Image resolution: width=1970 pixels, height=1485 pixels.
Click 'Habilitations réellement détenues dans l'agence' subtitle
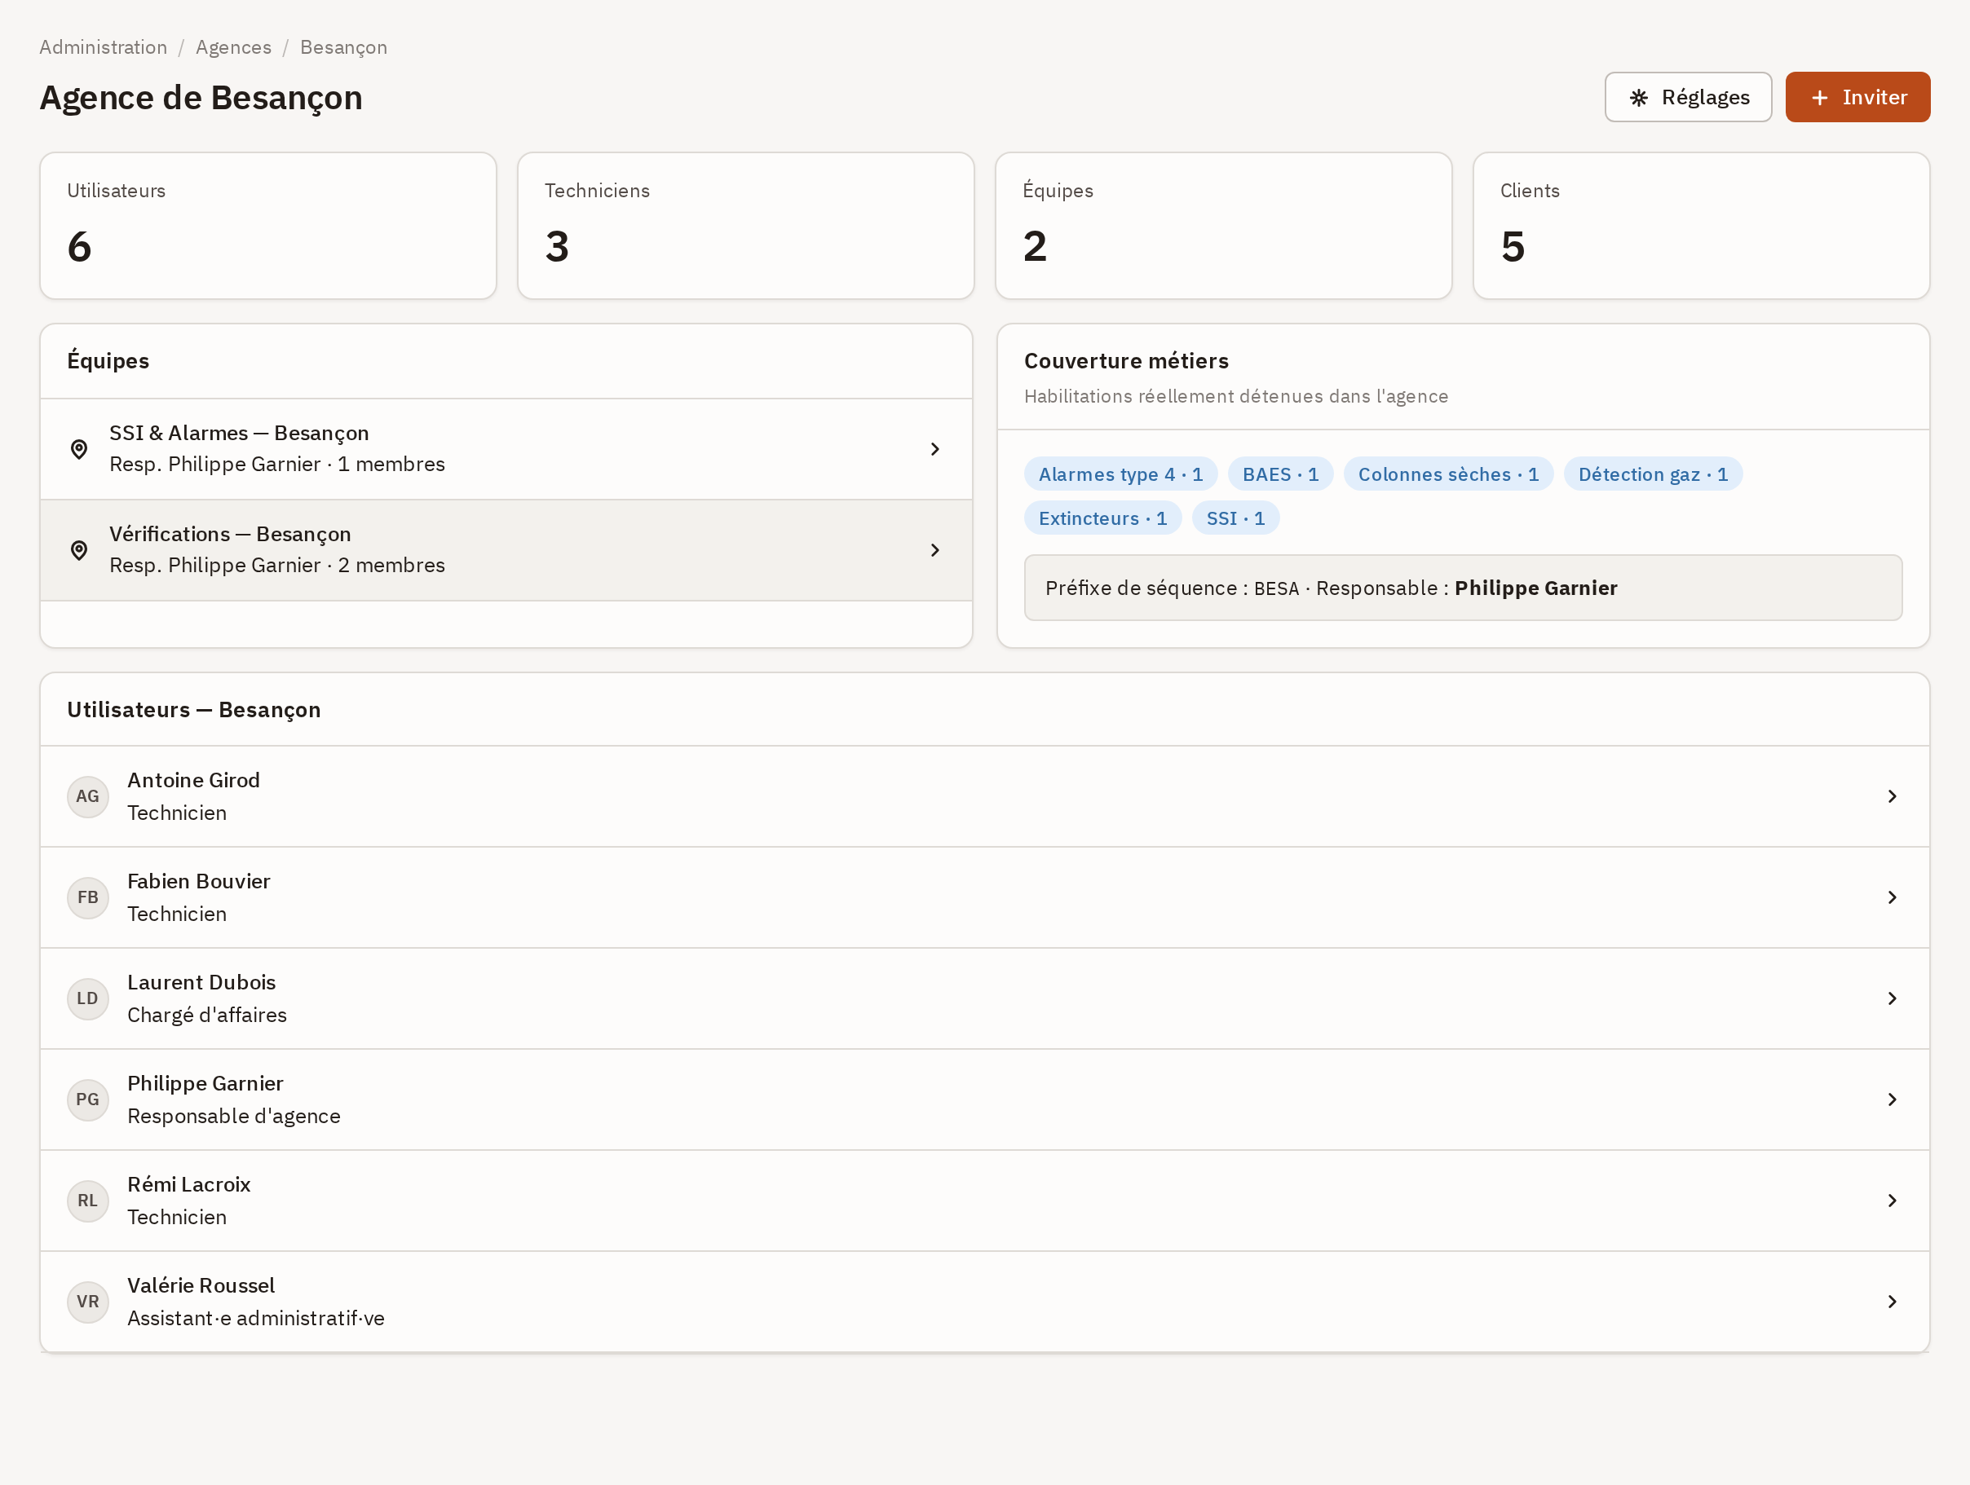(x=1235, y=397)
